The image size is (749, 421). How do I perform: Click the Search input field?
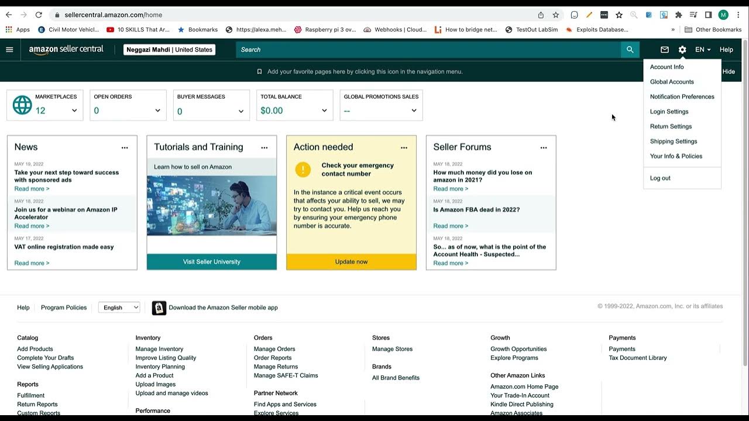[428, 50]
